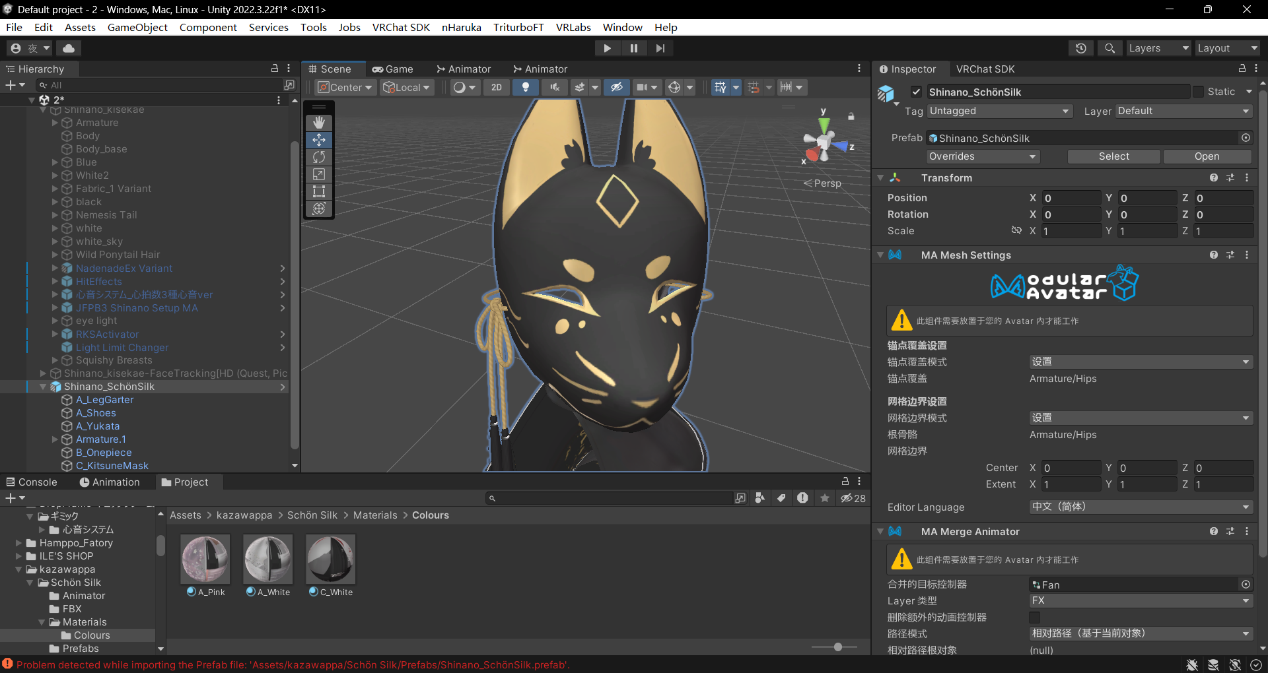Open Transform component preset icon

point(1230,178)
